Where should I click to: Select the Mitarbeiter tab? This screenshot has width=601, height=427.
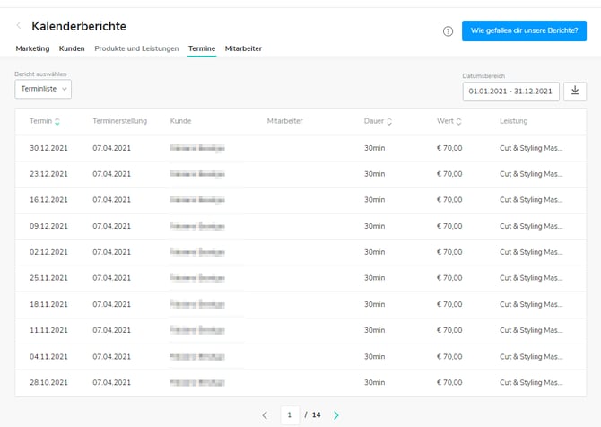(x=243, y=48)
